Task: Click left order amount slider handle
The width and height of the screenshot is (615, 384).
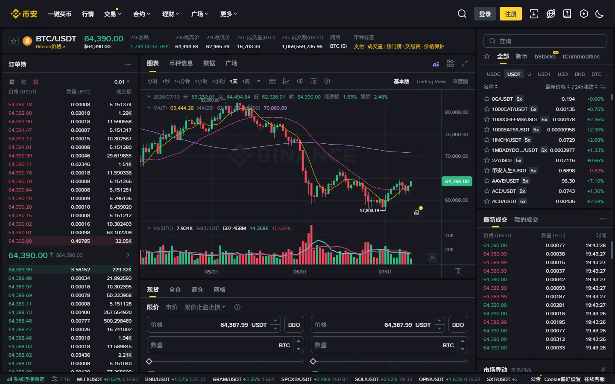Action: coord(149,361)
